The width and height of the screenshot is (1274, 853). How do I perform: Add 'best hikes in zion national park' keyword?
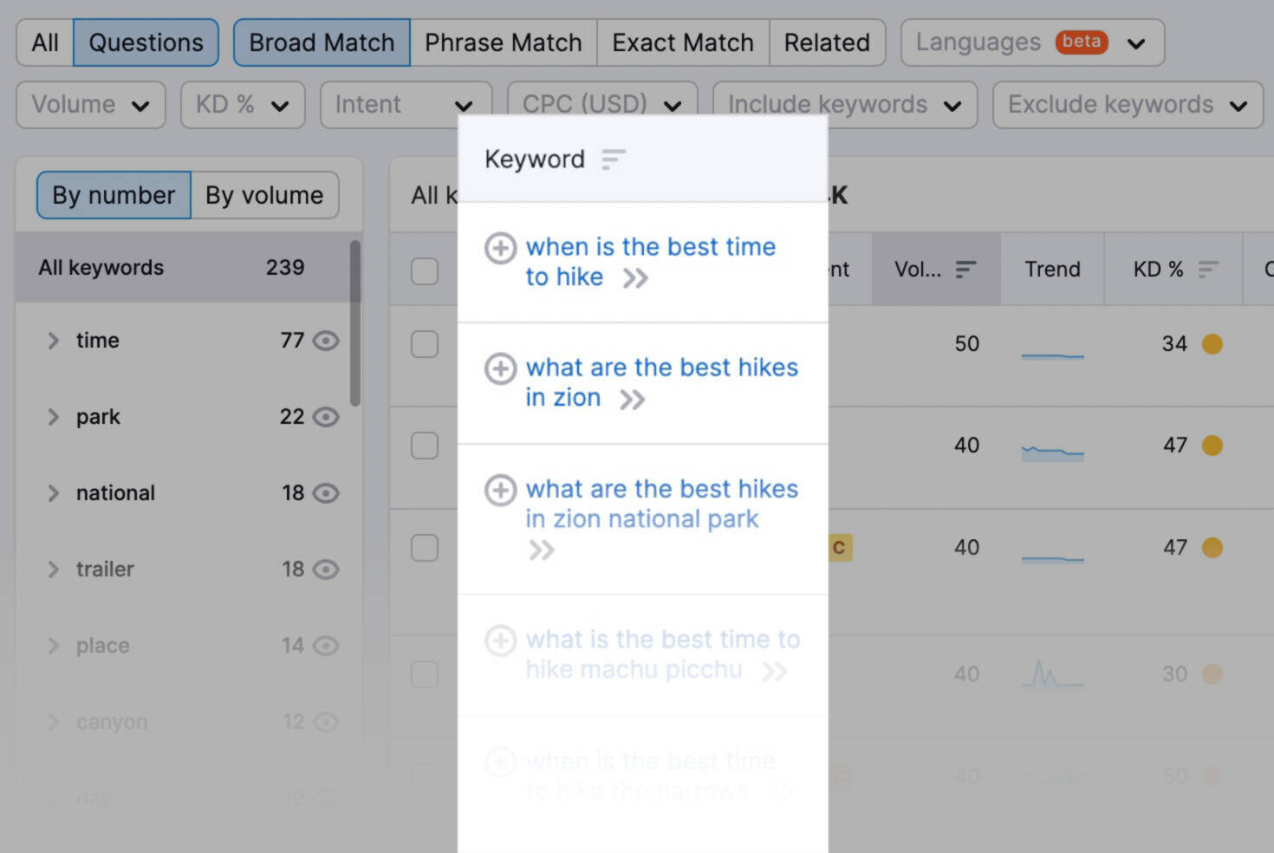click(x=500, y=490)
